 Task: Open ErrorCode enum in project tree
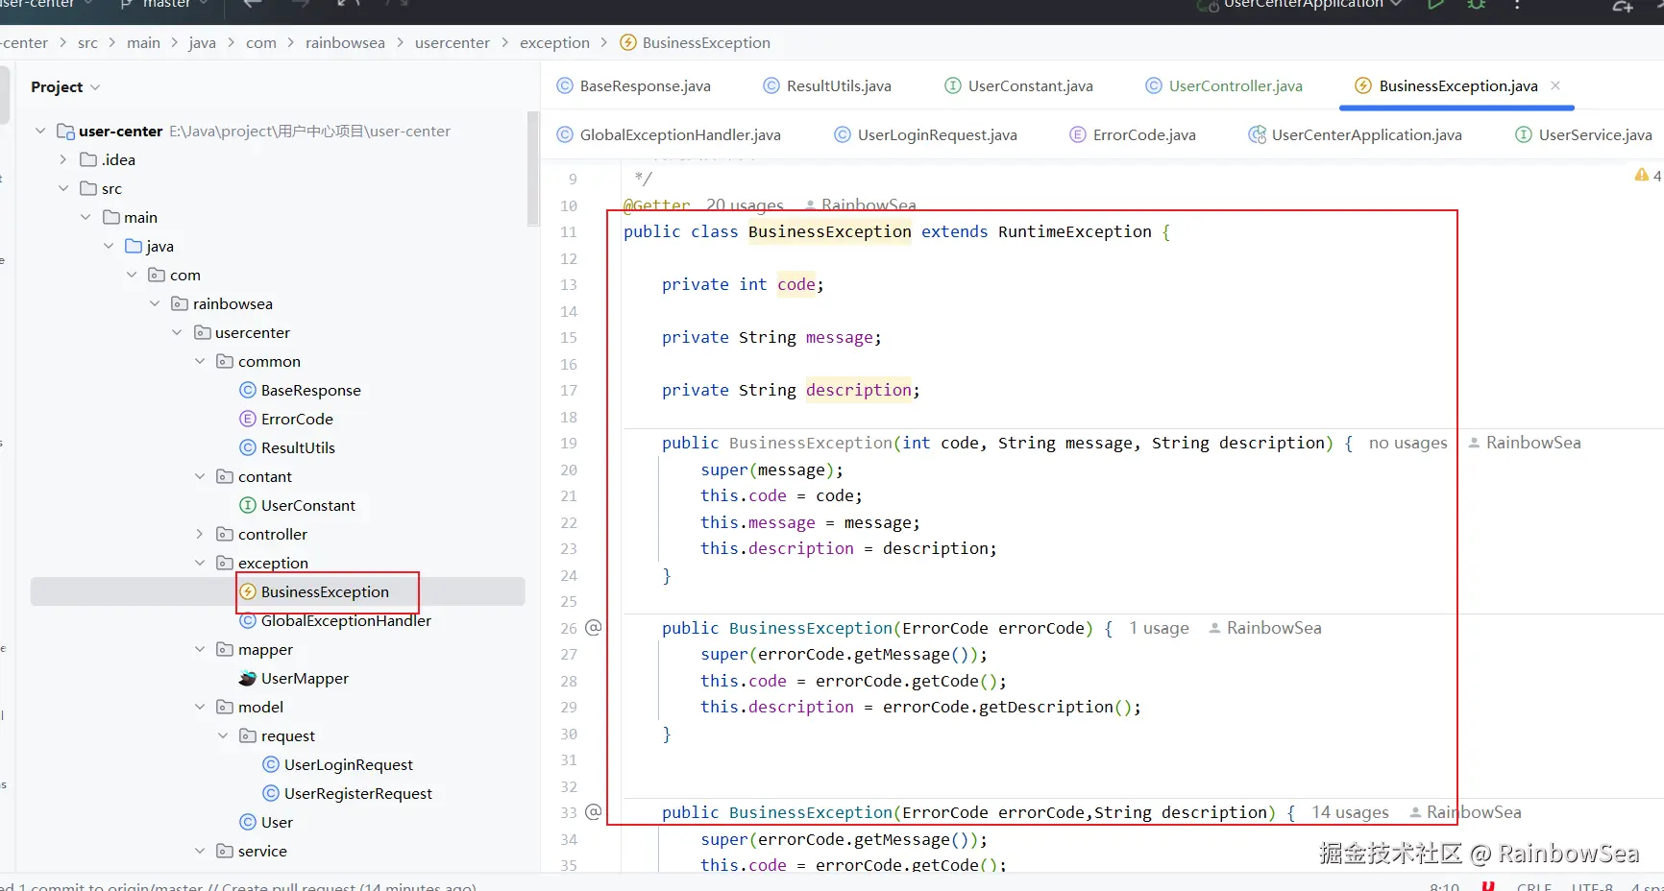(297, 420)
